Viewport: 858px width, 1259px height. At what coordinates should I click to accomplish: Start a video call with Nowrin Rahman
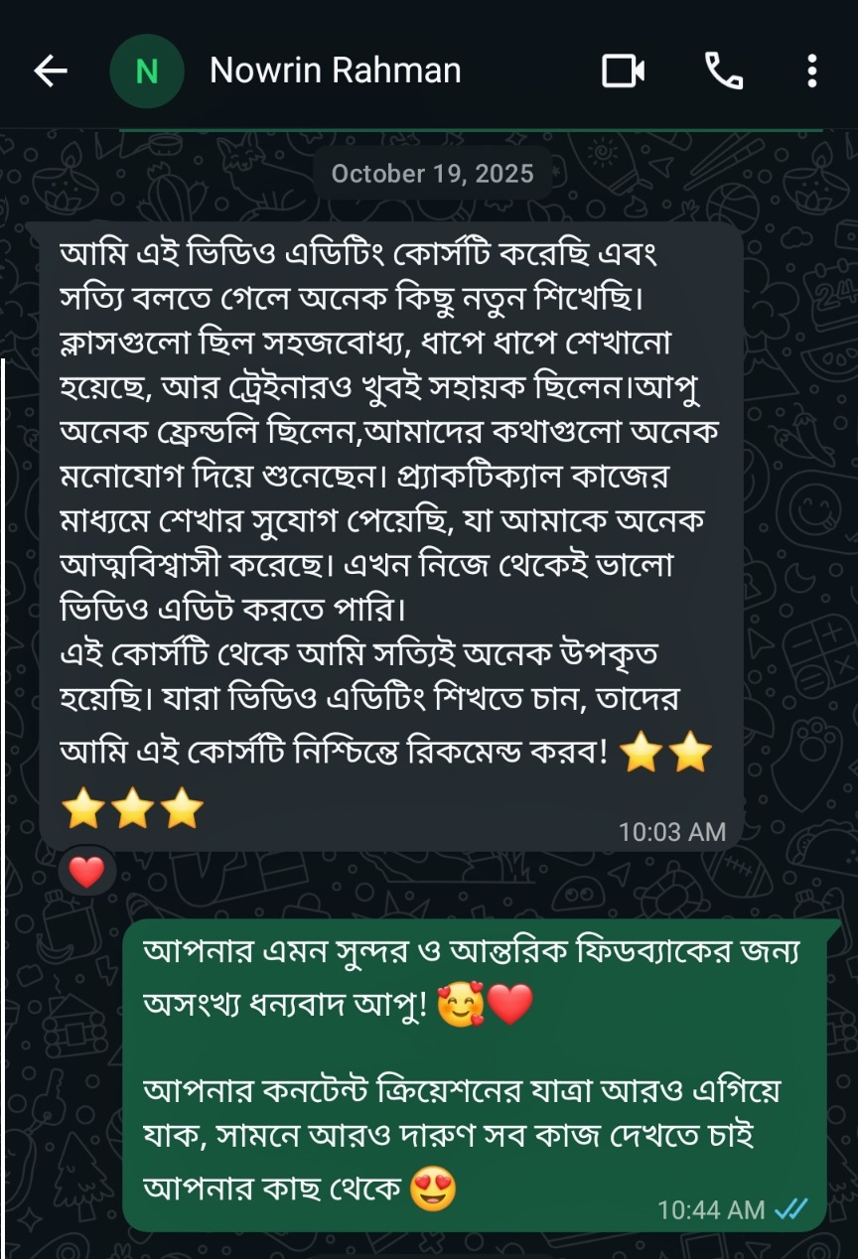pos(624,71)
